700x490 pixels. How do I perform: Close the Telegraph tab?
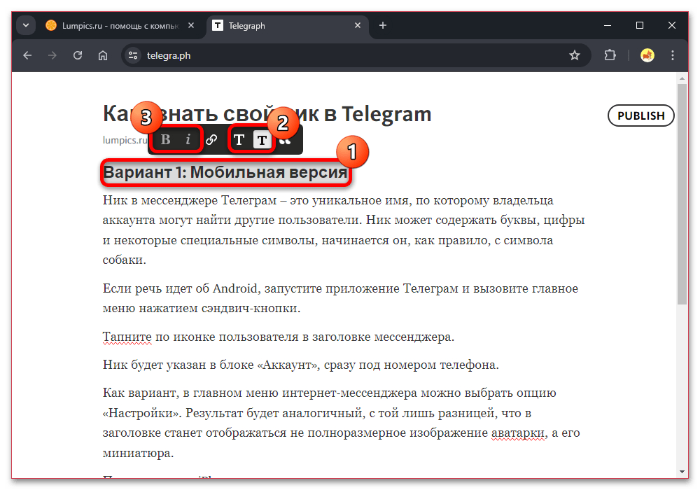[358, 25]
